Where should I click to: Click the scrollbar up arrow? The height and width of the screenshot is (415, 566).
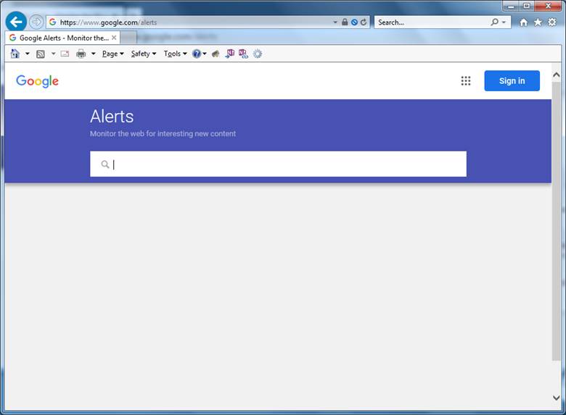[x=557, y=75]
